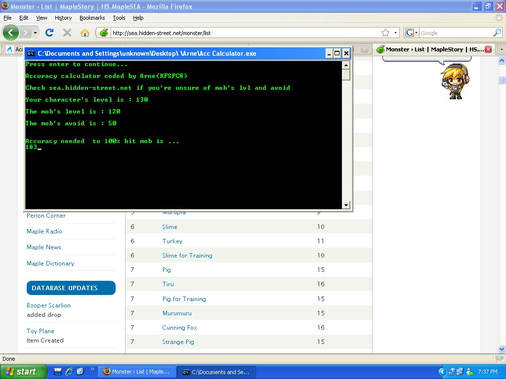
Task: Click the level value 16 in Tiru row
Action: pos(321,284)
